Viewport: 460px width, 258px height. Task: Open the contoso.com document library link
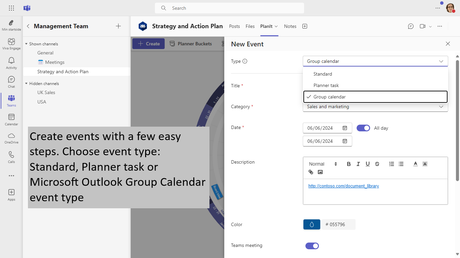343,186
